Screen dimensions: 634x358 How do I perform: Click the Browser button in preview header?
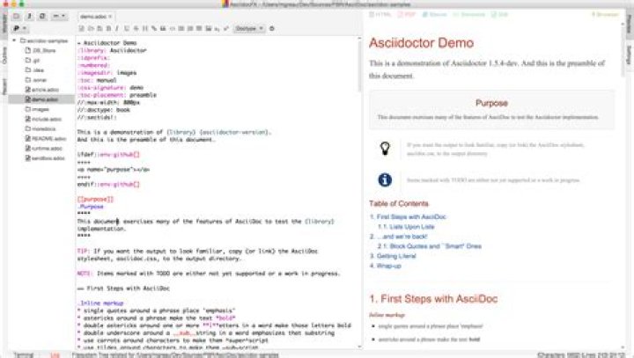coord(605,15)
